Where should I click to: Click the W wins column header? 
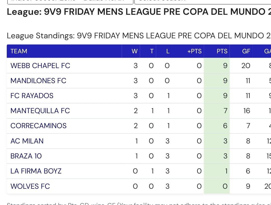click(x=131, y=51)
